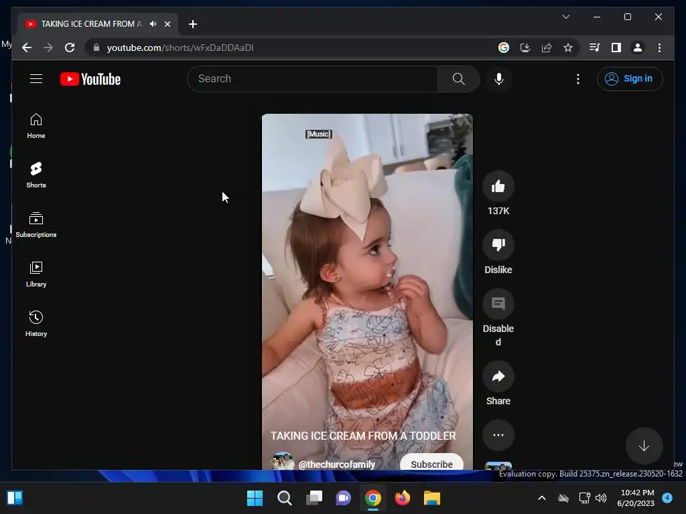686x514 pixels.
Task: Click the Chrome taskbar icon
Action: pos(372,498)
